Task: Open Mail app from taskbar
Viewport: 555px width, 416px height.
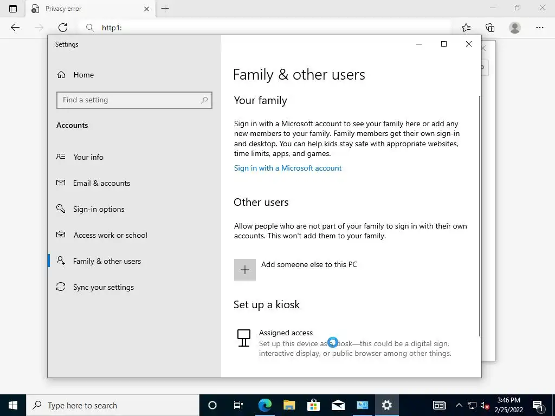Action: pos(338,405)
